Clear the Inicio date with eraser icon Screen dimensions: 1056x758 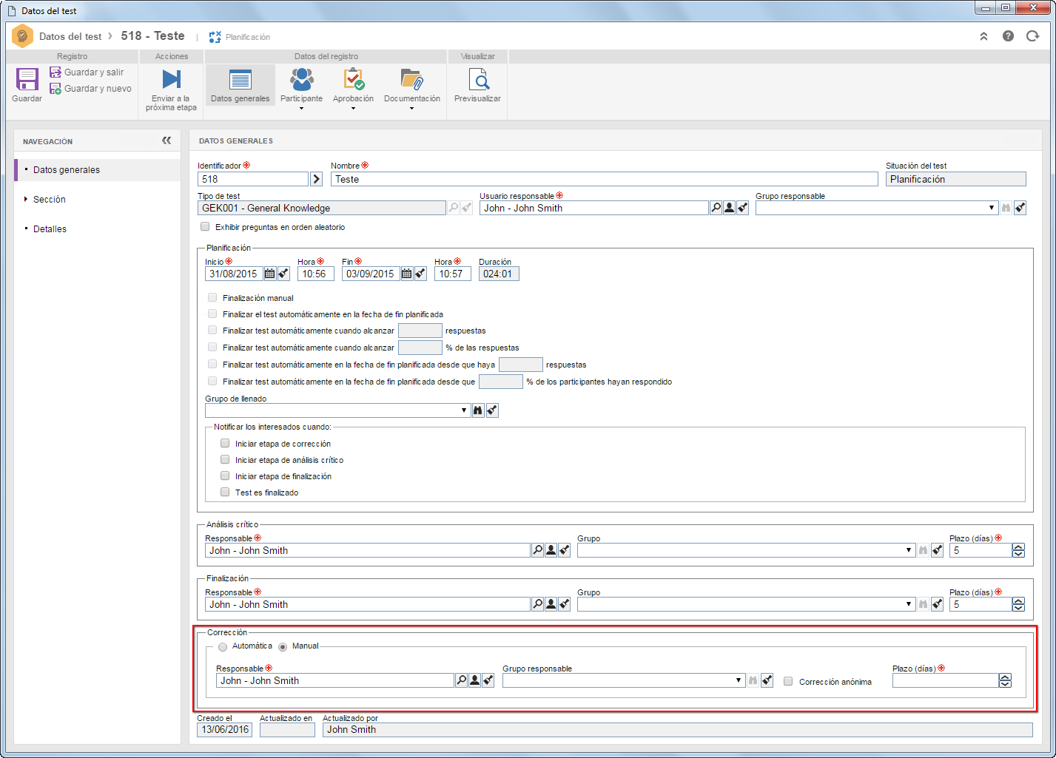283,274
